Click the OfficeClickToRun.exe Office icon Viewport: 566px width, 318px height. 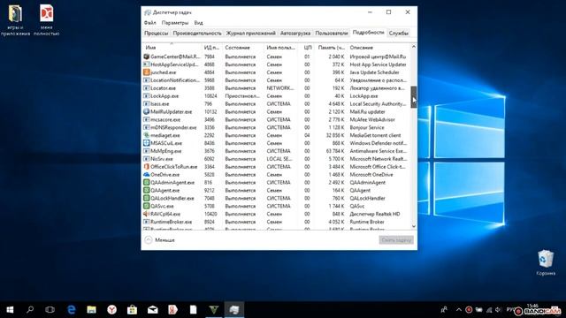pyautogui.click(x=146, y=167)
